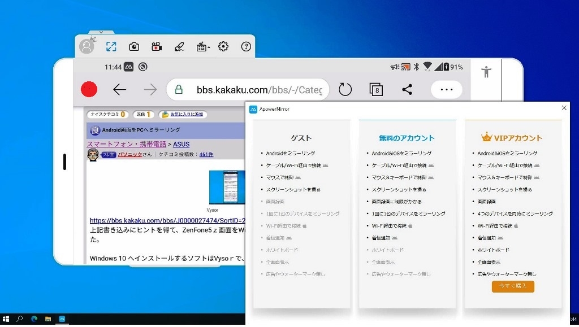Open the スマートフォン・携帯電話 category link
The image size is (579, 327).
126,144
